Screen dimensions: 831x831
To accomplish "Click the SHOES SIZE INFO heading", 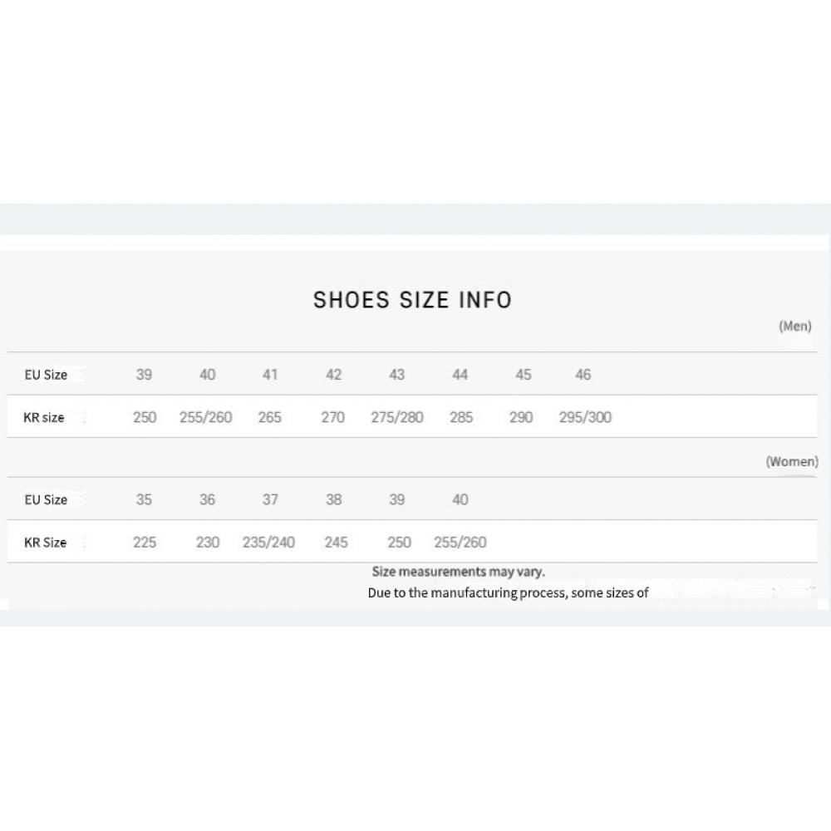I will [412, 300].
